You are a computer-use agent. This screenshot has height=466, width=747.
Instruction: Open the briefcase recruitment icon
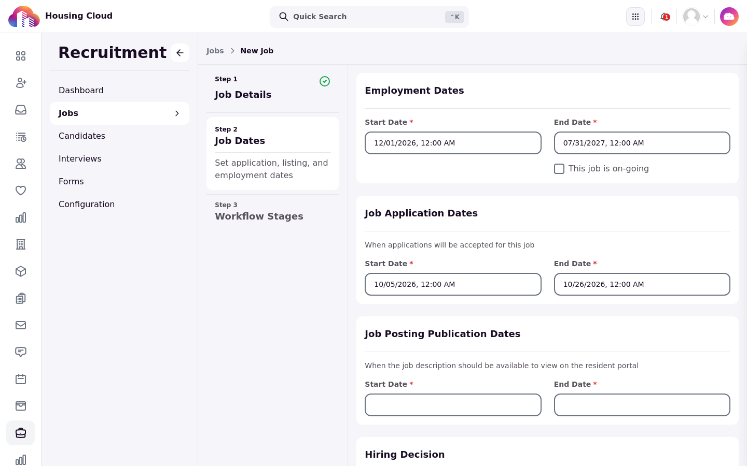[21, 433]
